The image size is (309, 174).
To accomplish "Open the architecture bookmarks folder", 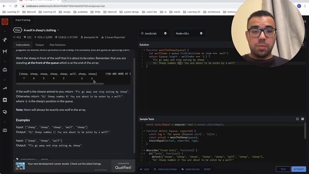I will 211,12.
